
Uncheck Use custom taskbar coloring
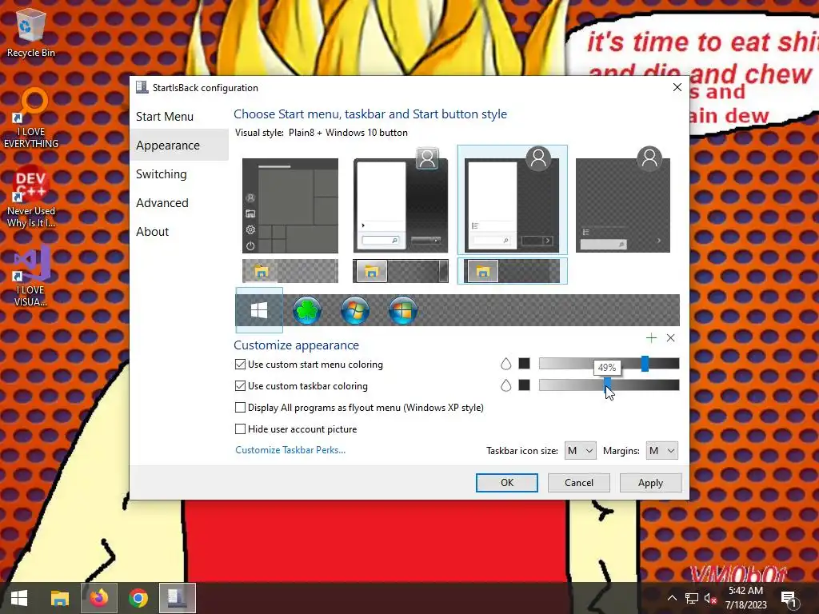tap(240, 386)
